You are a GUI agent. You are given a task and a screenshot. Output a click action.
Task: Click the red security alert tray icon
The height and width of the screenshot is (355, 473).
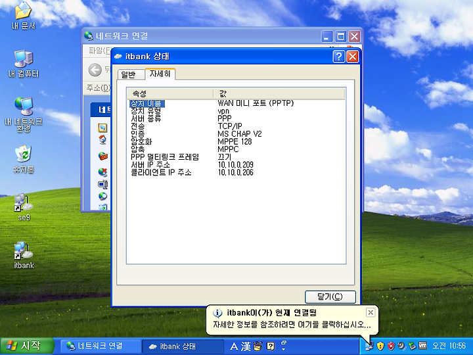(x=391, y=346)
